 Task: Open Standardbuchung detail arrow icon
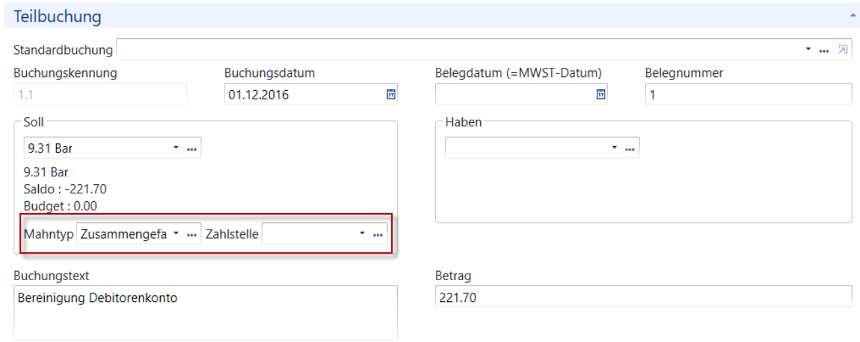pyautogui.click(x=842, y=50)
